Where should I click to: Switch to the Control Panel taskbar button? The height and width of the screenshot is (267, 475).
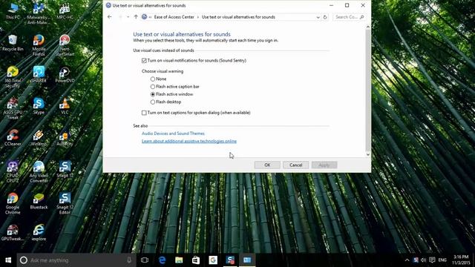click(x=247, y=260)
